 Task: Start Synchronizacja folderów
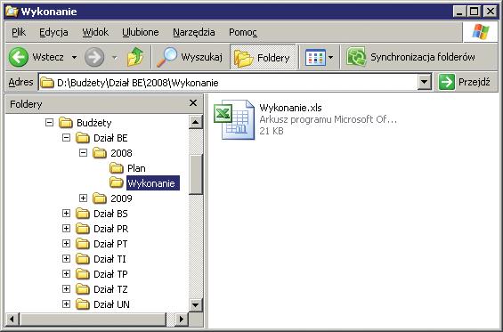(x=410, y=57)
